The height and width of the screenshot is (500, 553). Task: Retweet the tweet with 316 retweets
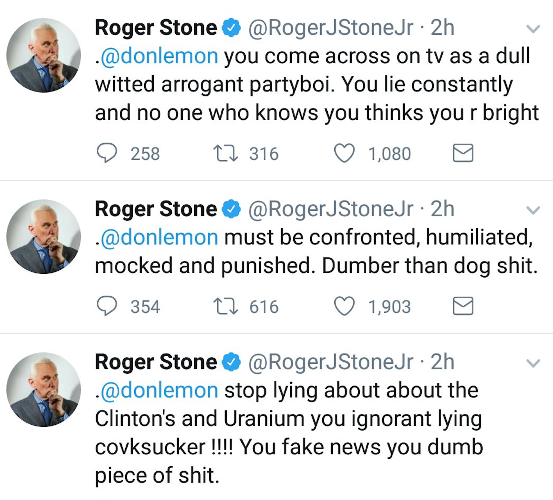(x=226, y=153)
